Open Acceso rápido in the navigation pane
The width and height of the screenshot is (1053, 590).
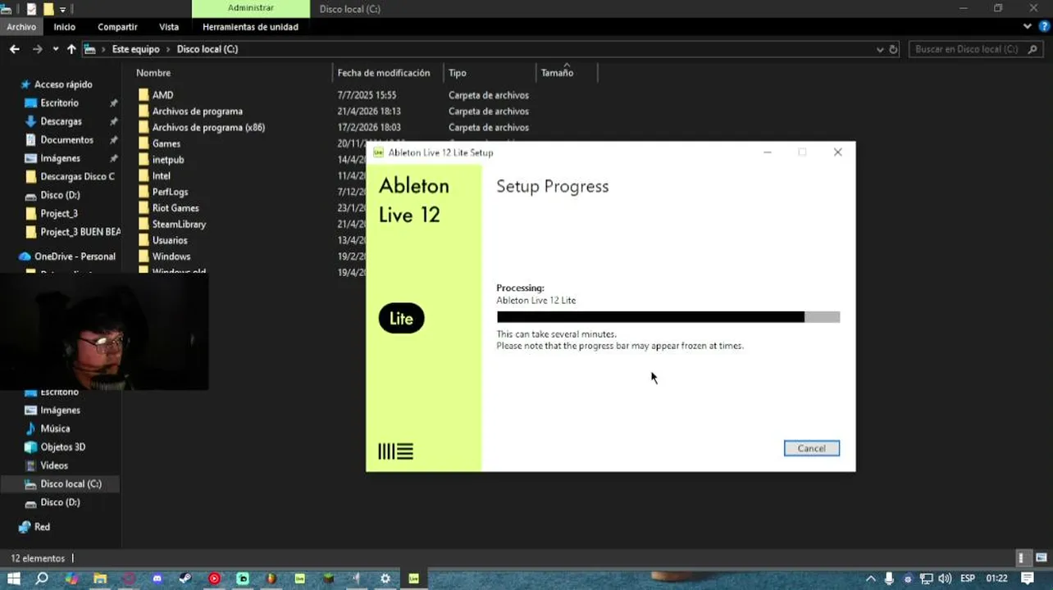pos(63,84)
